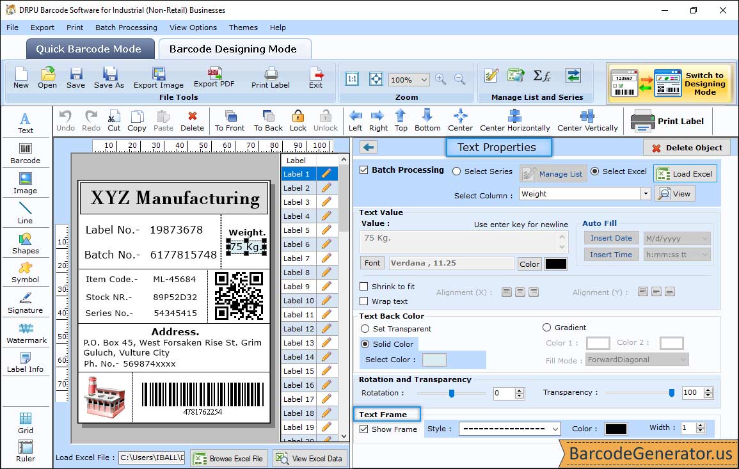Delete the selected object from toolbar

pos(193,121)
